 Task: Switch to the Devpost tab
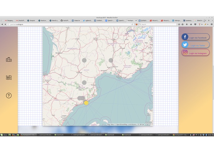(31, 20)
